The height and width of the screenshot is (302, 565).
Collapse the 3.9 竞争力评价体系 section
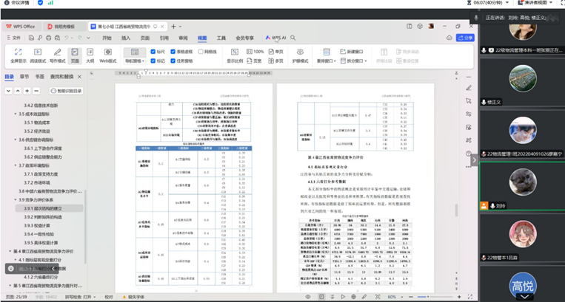coord(16,200)
